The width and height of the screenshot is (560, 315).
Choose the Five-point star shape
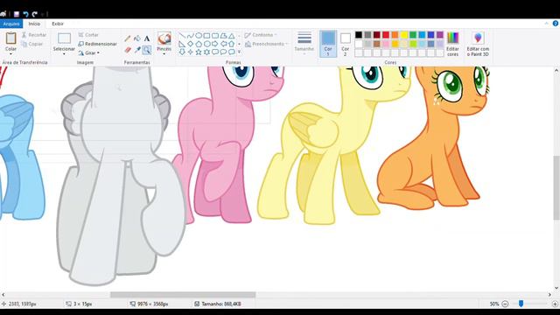[199, 52]
